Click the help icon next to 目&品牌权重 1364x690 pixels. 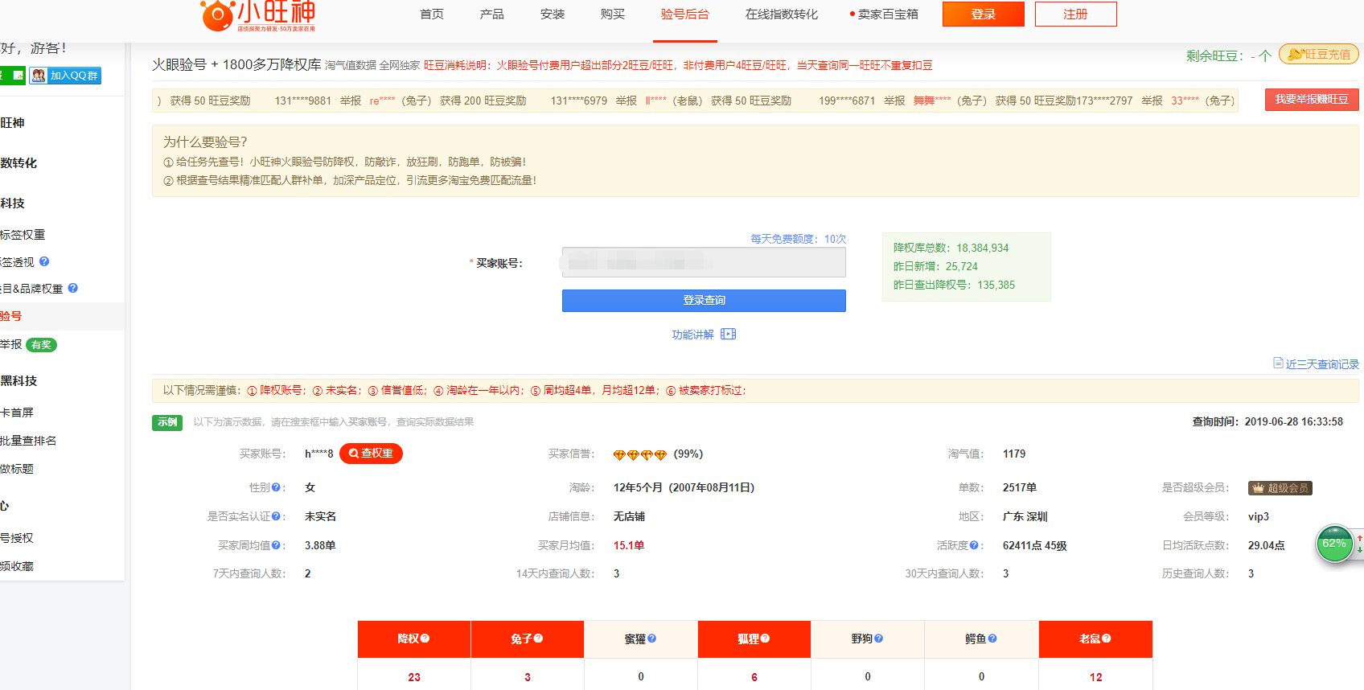tap(73, 288)
